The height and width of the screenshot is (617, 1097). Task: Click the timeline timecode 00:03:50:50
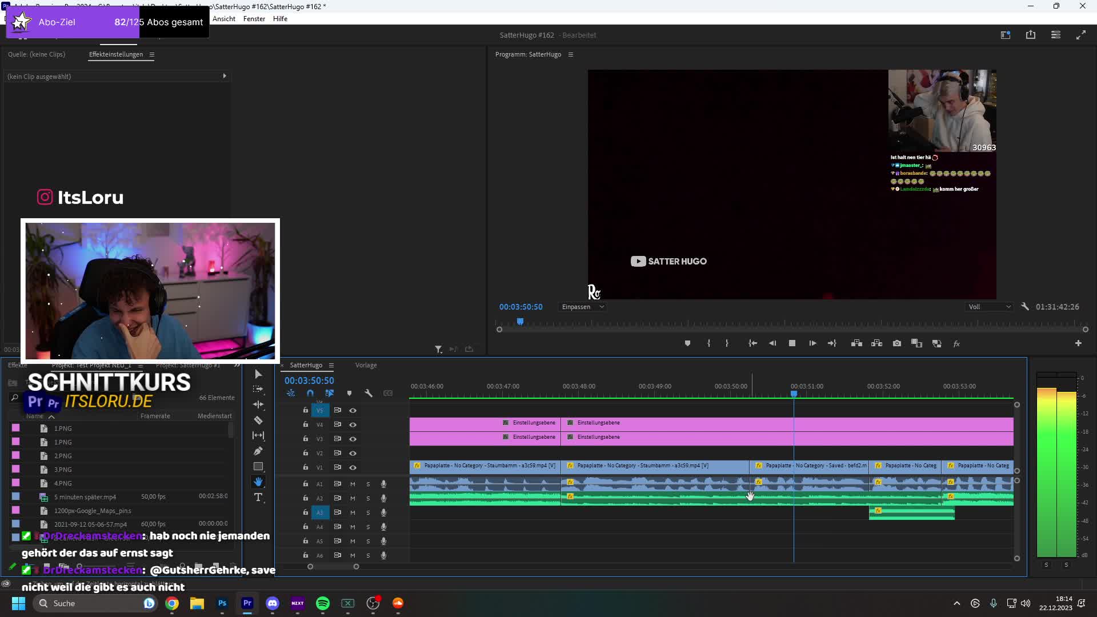[x=309, y=380]
